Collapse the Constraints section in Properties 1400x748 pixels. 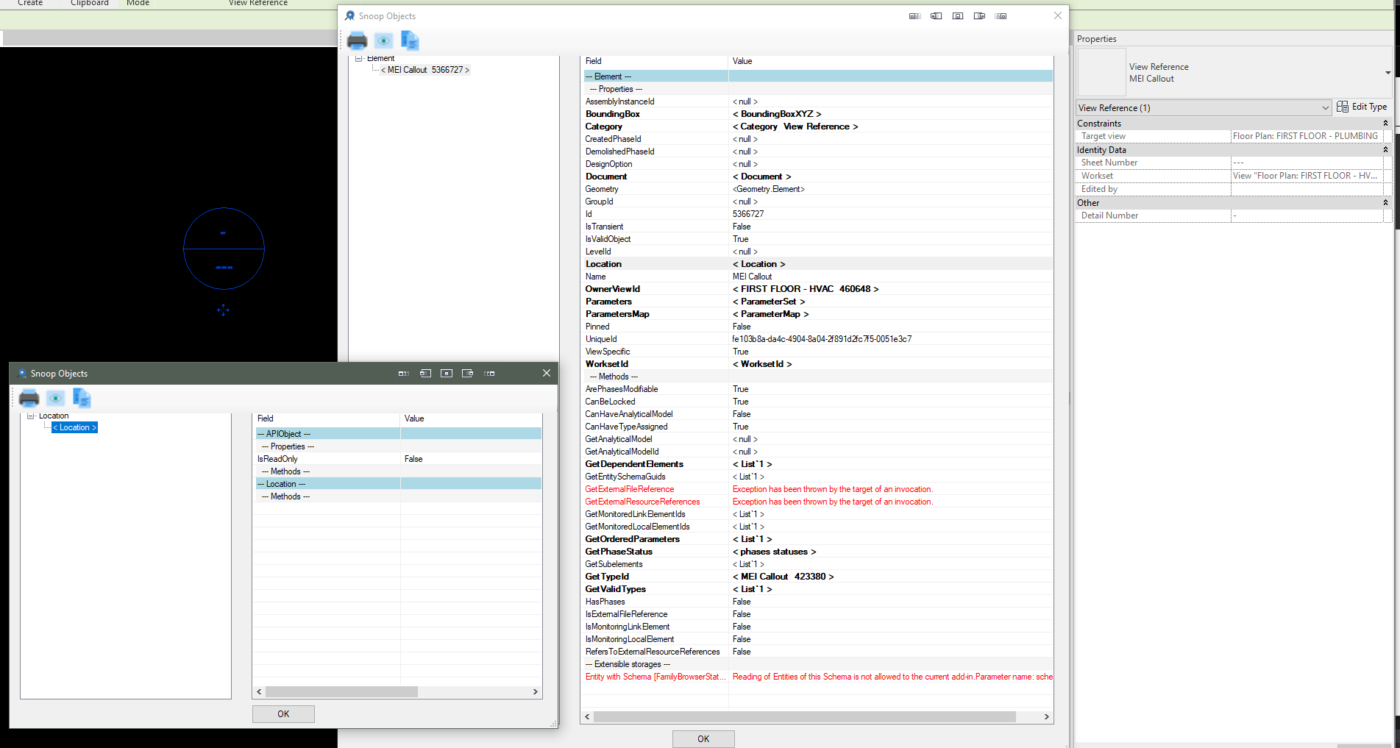(1385, 124)
